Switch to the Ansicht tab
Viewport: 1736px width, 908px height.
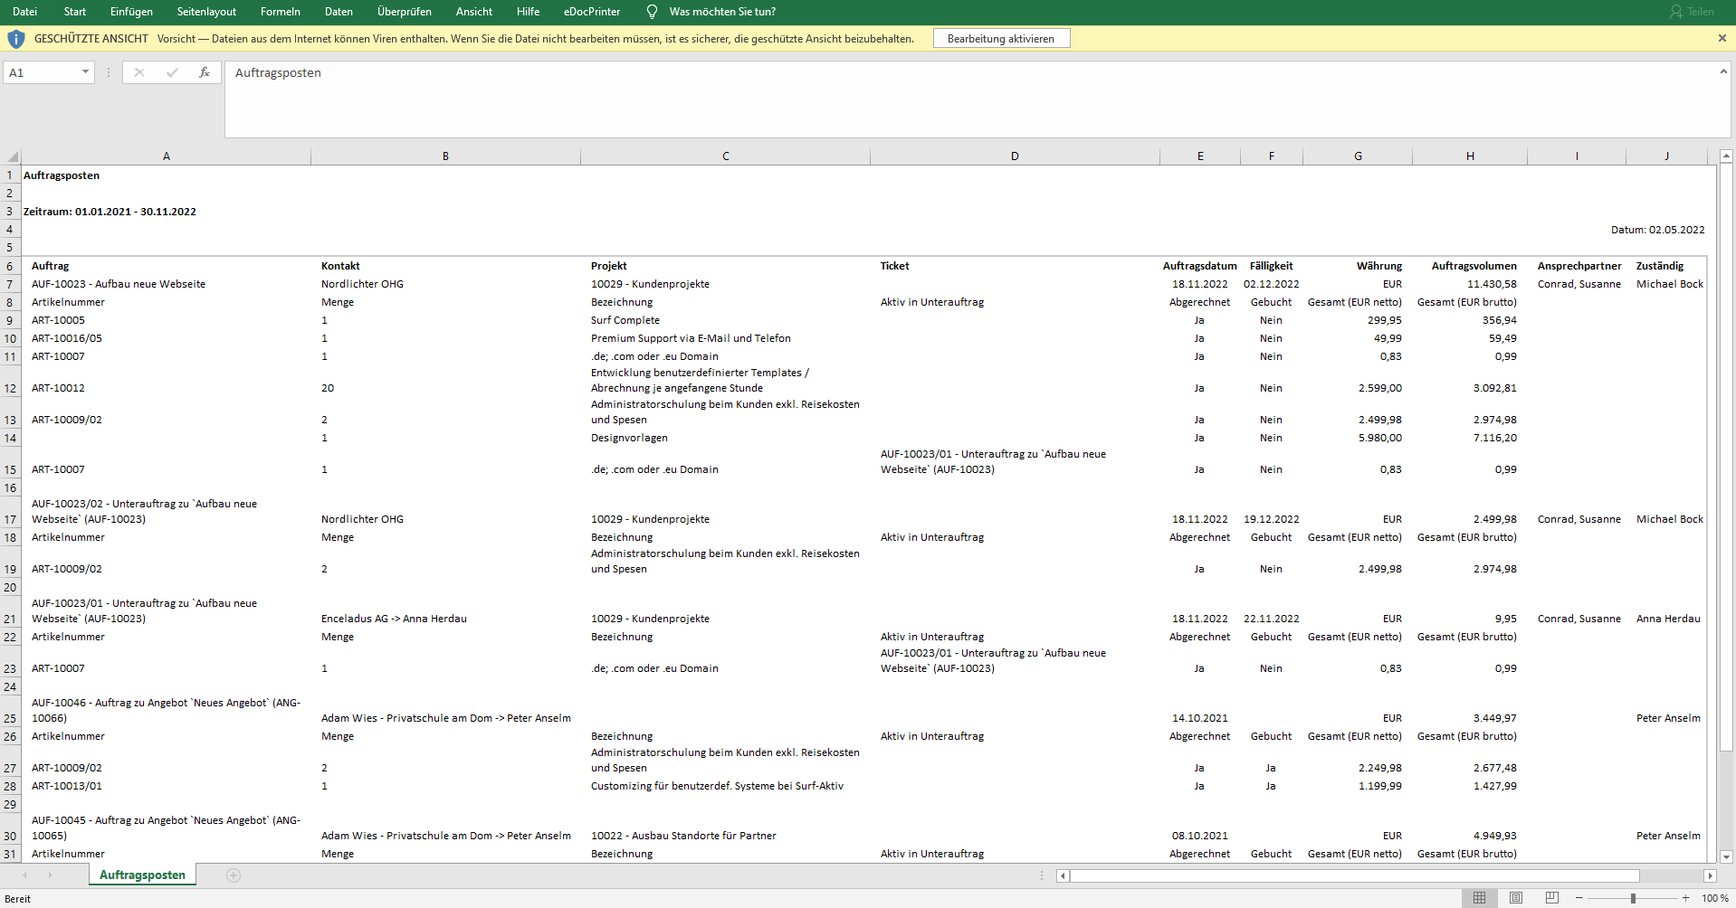[x=474, y=12]
